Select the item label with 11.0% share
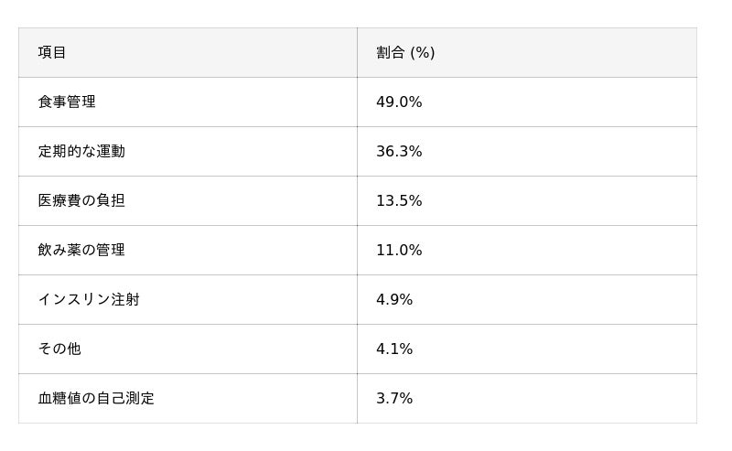Screen dimensions: 732x451 pos(81,251)
